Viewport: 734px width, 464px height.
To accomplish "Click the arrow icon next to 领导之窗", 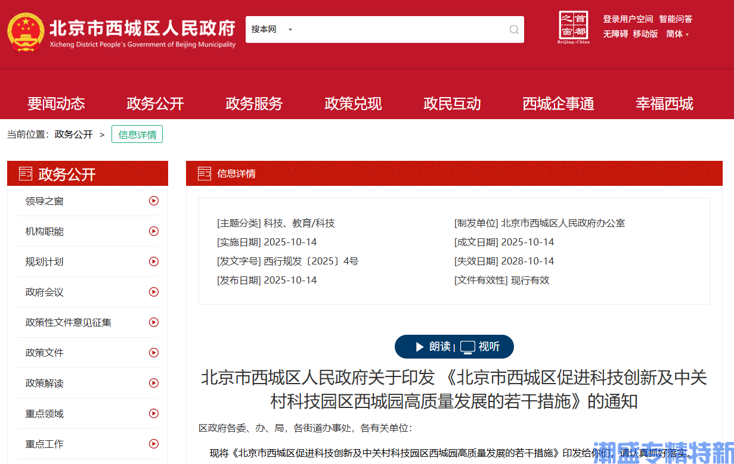I will [154, 201].
